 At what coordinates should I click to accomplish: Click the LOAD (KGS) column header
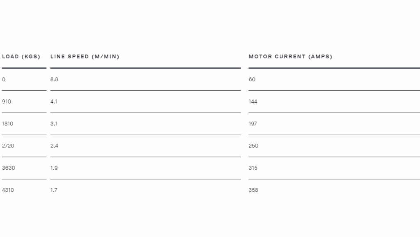(x=21, y=57)
